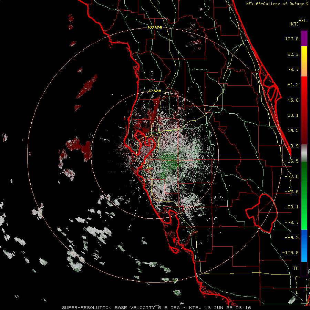Select the 30.1 velocity scale value
This screenshot has width=310, height=310.
coord(293,115)
